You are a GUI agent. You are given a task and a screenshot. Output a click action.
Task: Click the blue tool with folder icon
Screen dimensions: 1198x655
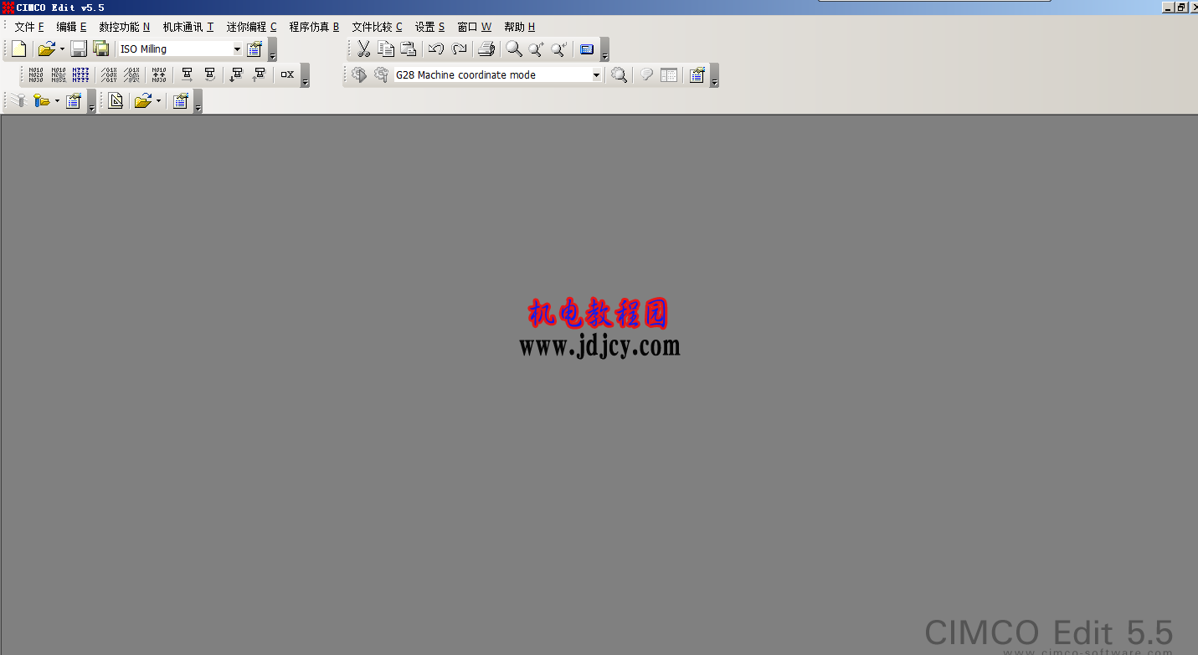[40, 101]
